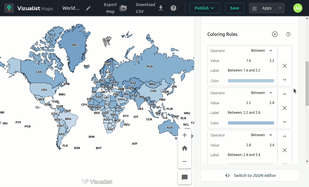
Task: Open the help question mark in header
Action: [x=173, y=8]
